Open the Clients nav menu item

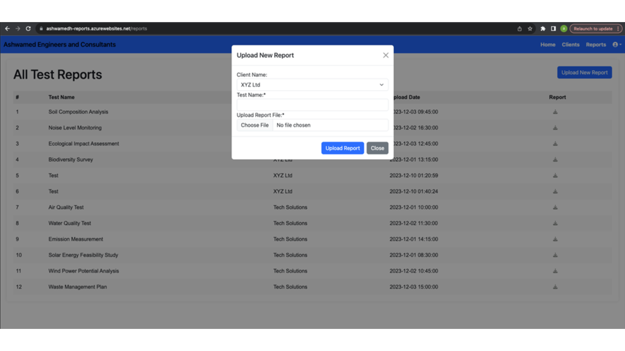coord(570,45)
